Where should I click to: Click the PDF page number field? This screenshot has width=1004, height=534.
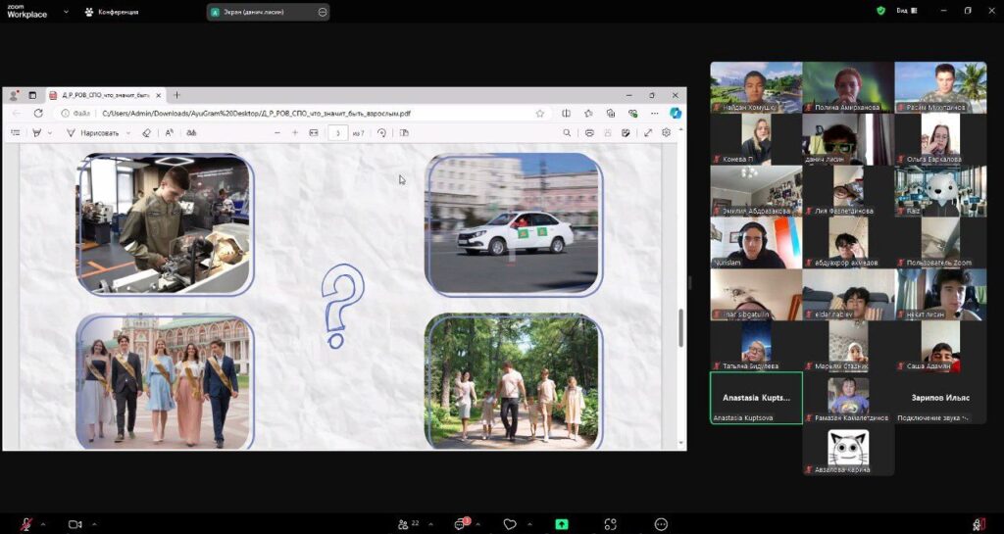click(337, 132)
